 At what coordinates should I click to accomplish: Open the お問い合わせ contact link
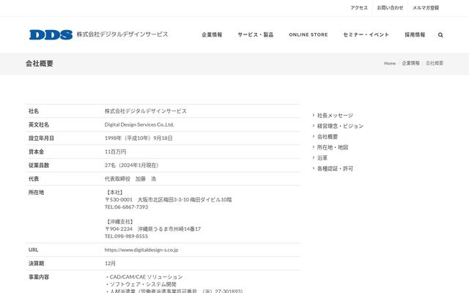point(390,8)
